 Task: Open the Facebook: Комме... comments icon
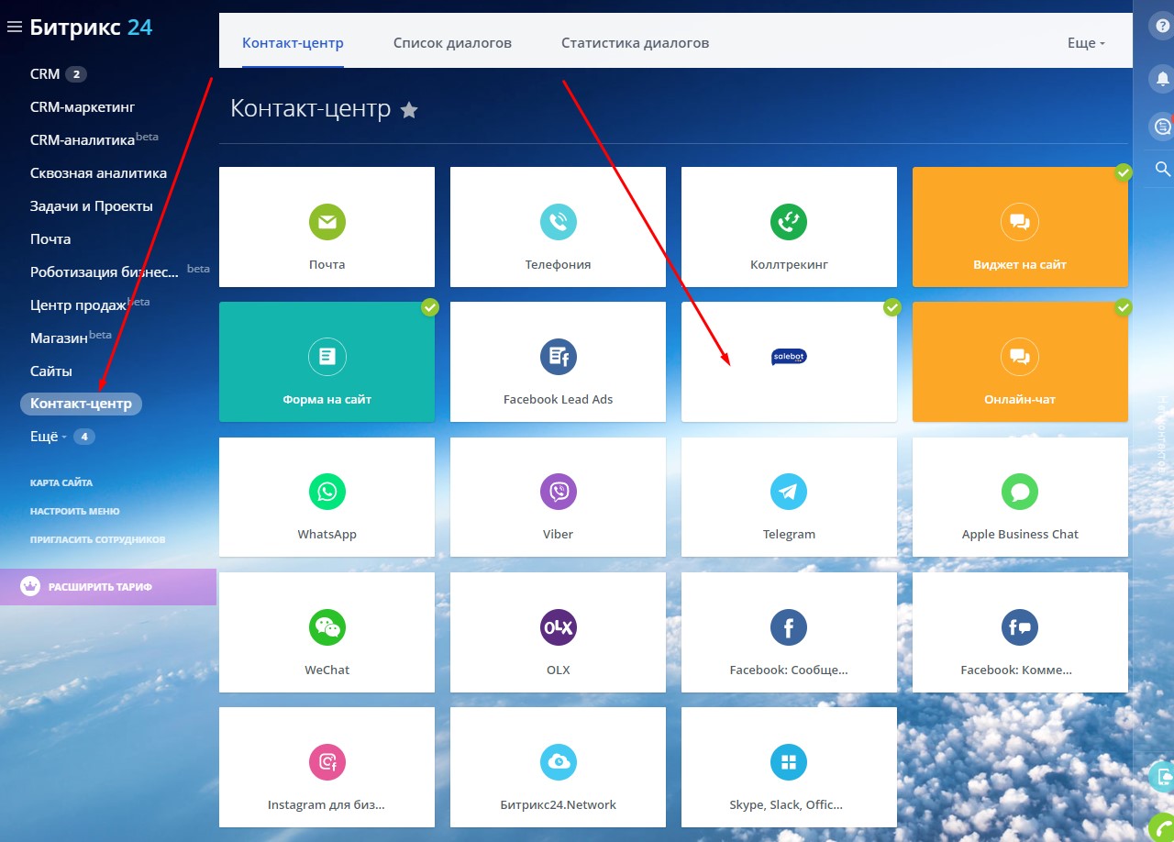pos(1020,627)
